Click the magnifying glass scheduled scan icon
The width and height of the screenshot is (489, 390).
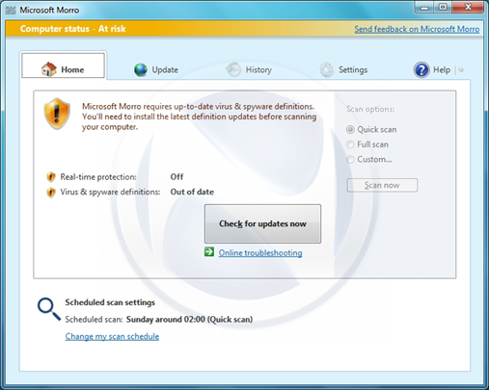point(49,309)
